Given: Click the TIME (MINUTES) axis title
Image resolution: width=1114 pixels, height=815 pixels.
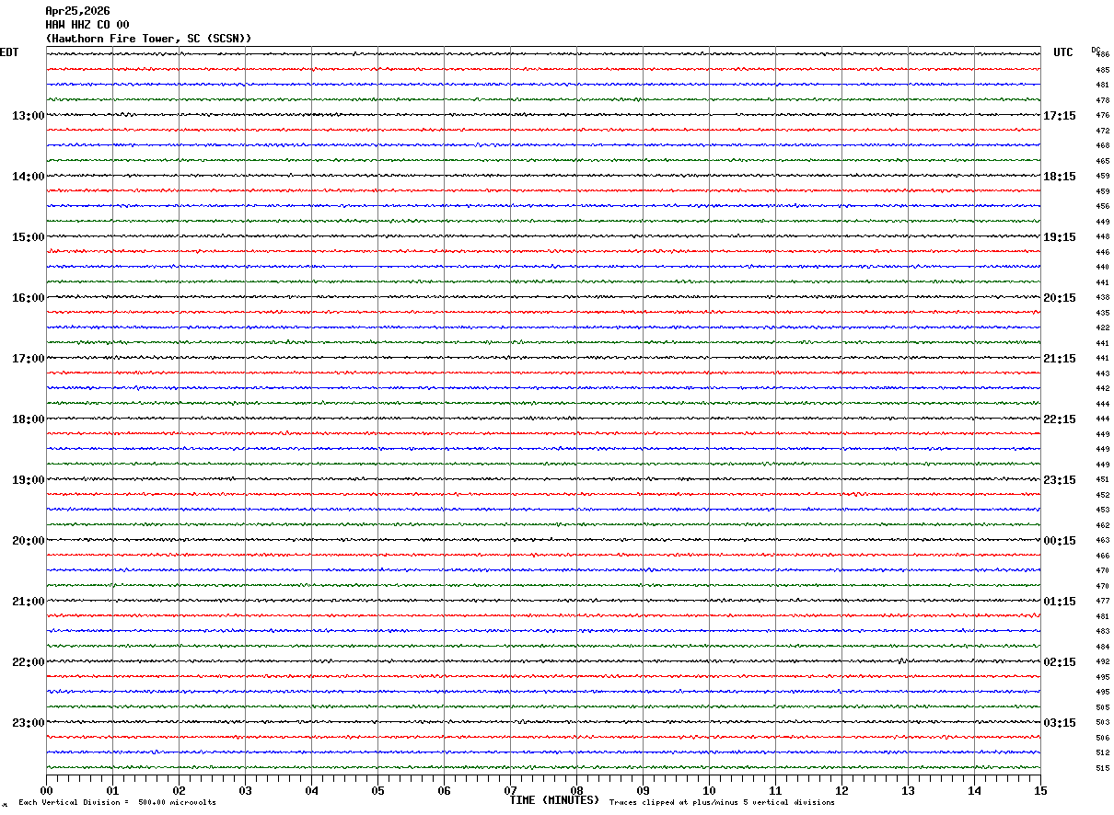Looking at the screenshot, I should (554, 800).
